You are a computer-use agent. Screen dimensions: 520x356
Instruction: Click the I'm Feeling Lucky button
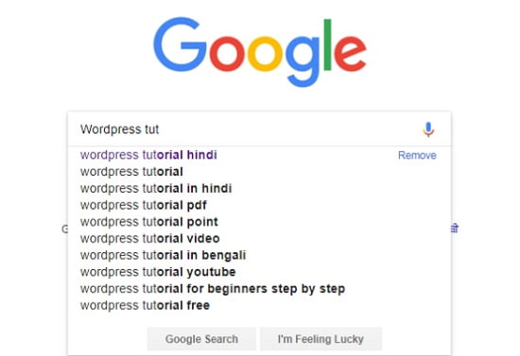pyautogui.click(x=321, y=339)
